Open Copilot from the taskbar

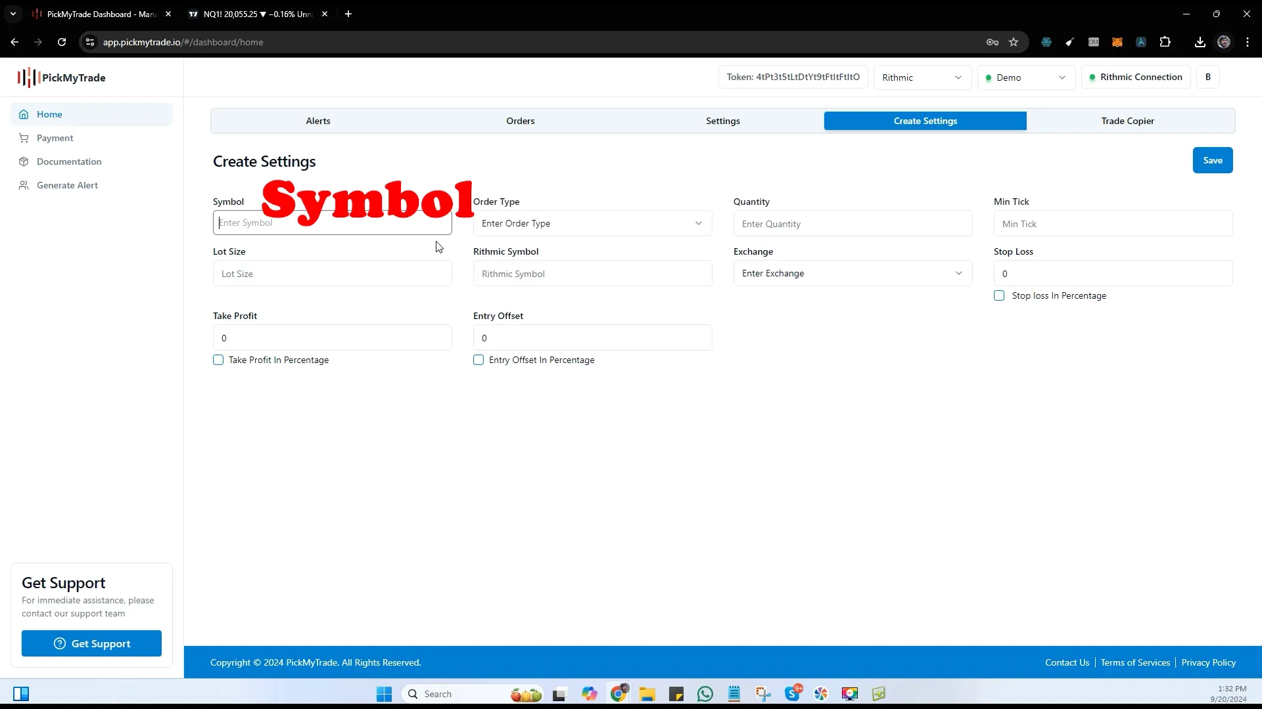tap(590, 694)
